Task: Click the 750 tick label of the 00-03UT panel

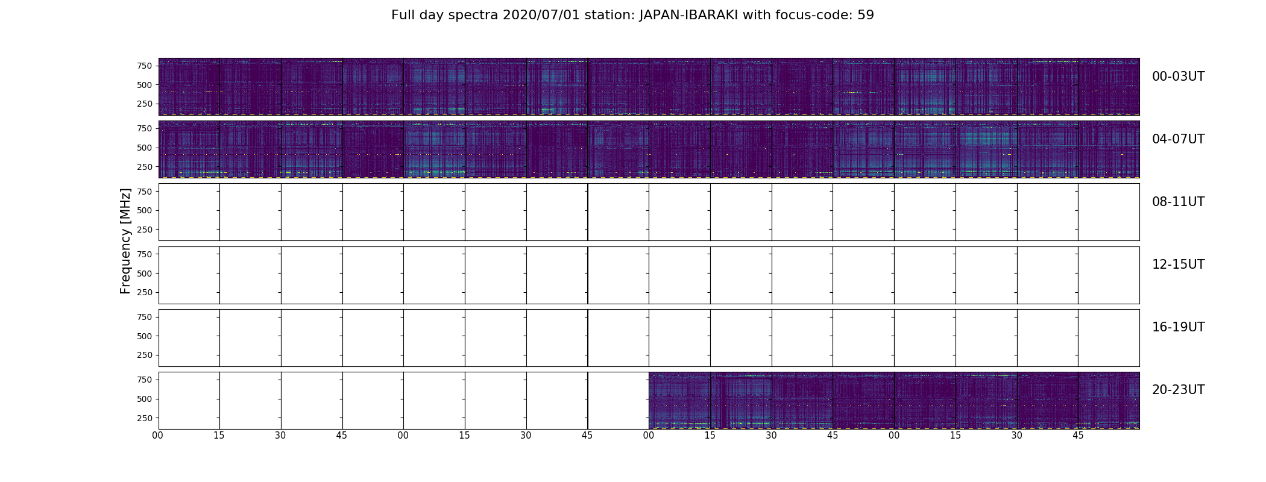Action: [145, 66]
